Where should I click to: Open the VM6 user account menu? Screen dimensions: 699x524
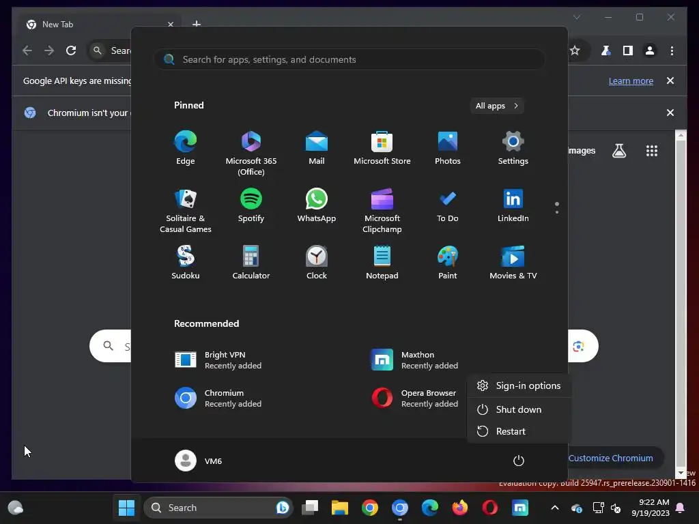199,461
